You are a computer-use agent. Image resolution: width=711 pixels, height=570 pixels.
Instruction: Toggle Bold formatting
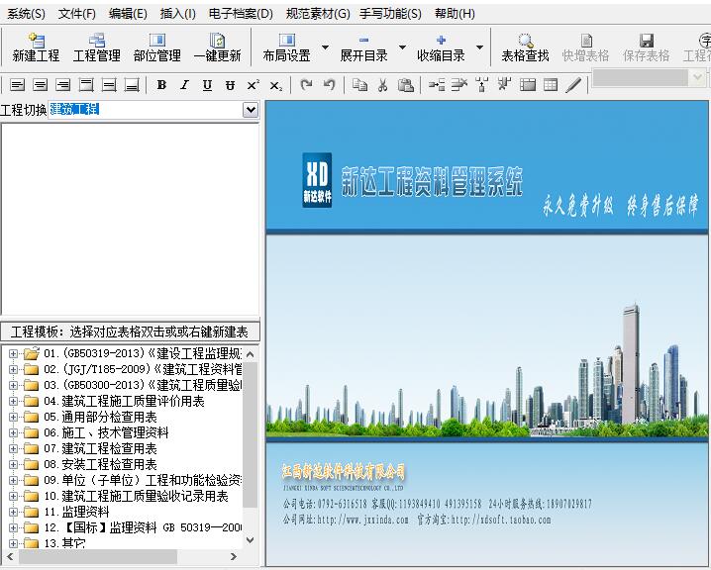[x=161, y=85]
